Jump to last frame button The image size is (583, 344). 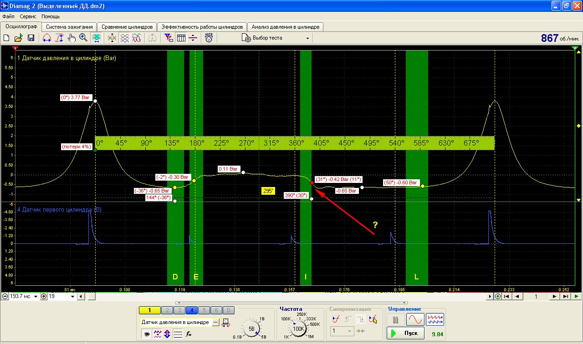click(x=565, y=297)
